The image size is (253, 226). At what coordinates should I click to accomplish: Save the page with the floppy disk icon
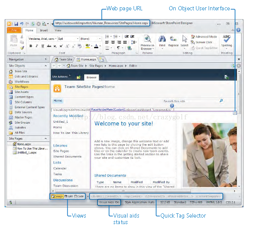[16, 24]
